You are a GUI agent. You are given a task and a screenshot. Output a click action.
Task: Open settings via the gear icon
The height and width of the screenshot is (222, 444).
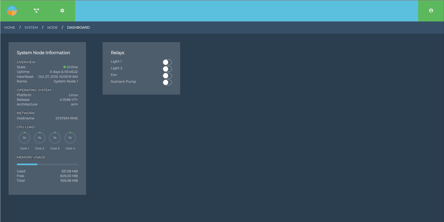tap(62, 11)
